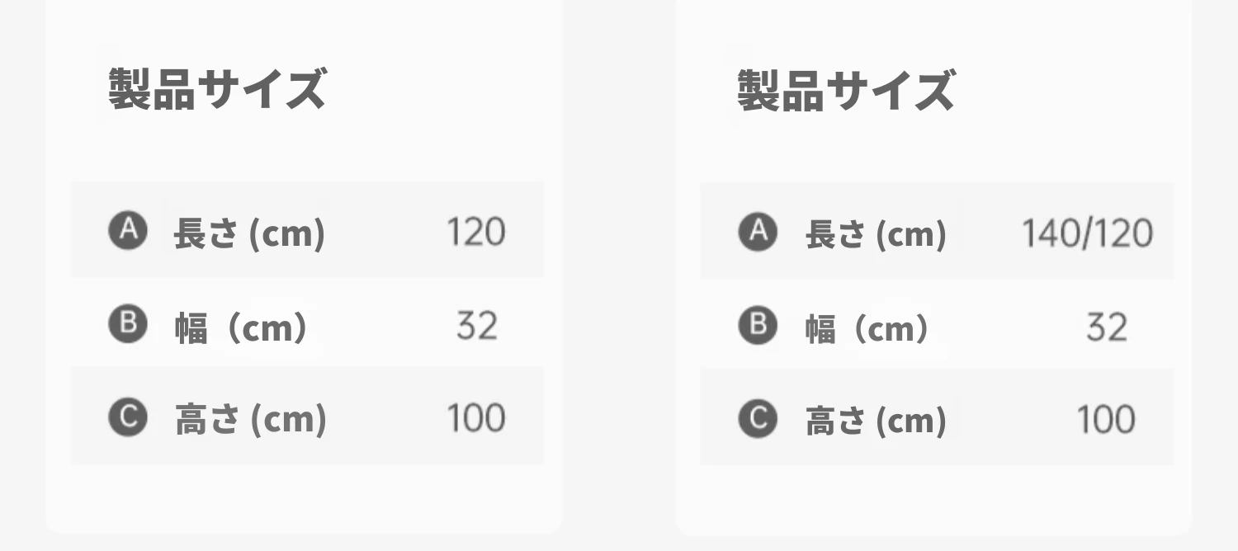
Task: Click the 高さ (cm) label in left card
Action: coord(251,421)
